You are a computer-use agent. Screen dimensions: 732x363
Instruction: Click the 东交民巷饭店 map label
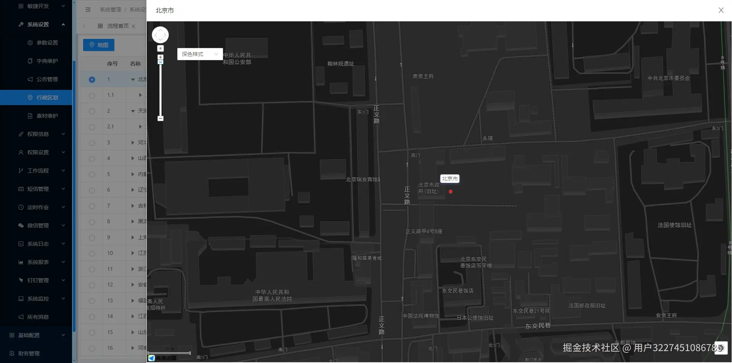[x=457, y=291]
